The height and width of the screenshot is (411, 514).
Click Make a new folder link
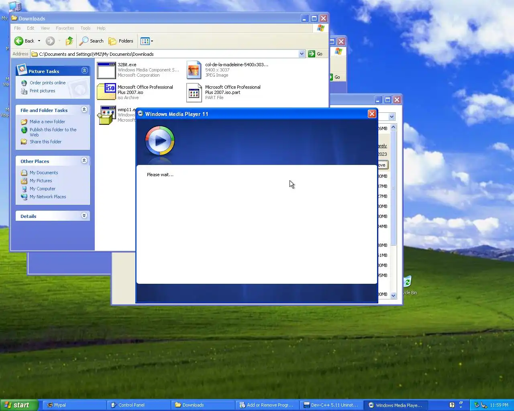coord(47,122)
